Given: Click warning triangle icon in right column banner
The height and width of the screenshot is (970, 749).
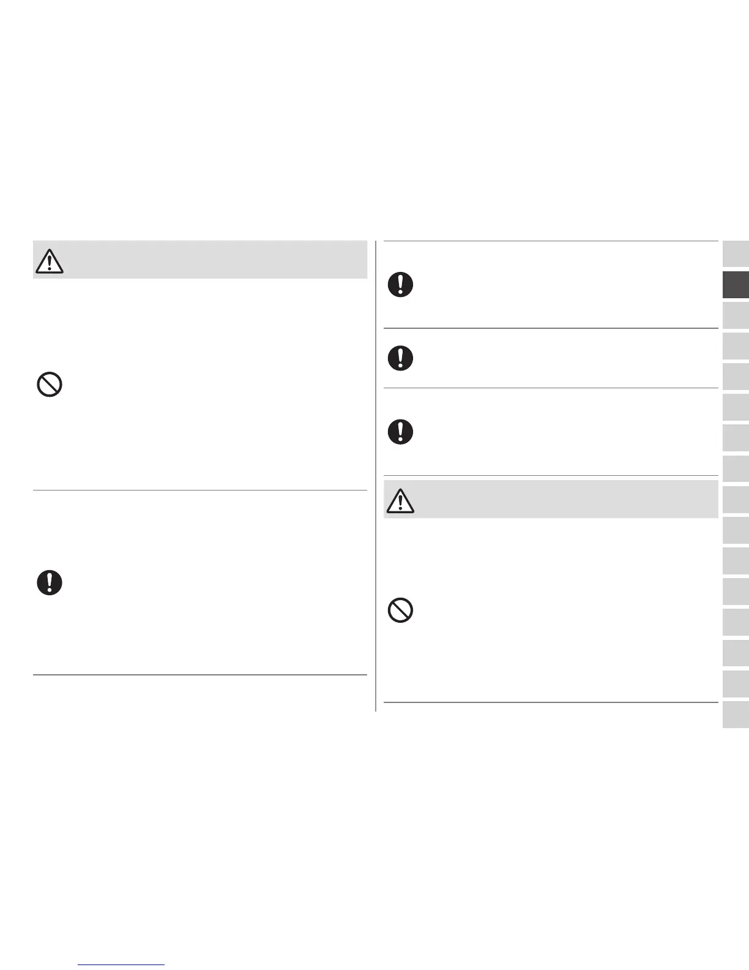Looking at the screenshot, I should pos(400,500).
